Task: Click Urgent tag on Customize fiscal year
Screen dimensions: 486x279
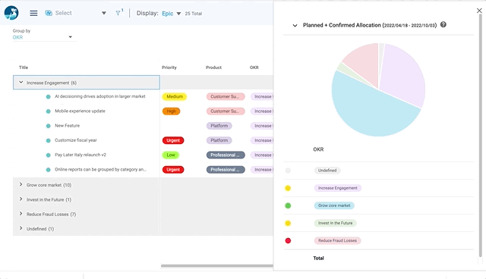Action: pos(173,140)
